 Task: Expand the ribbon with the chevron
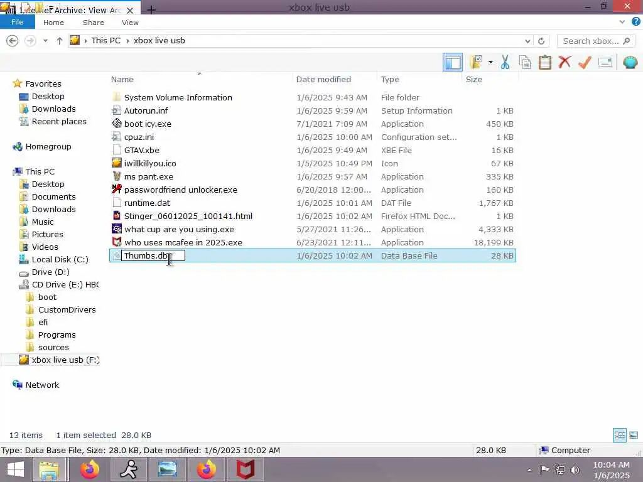[622, 22]
